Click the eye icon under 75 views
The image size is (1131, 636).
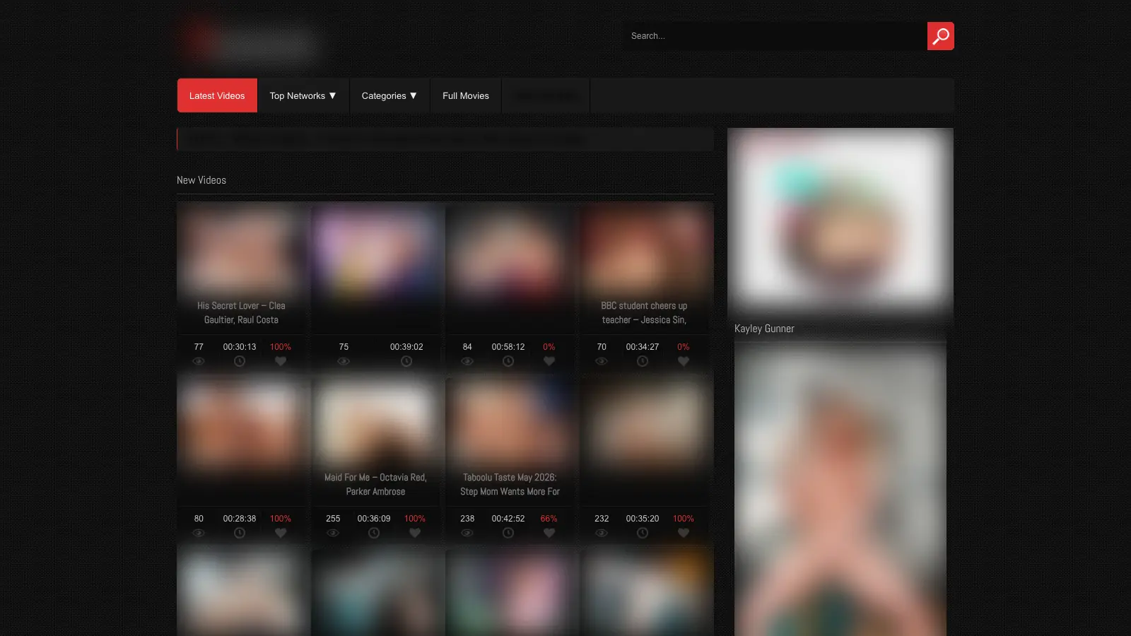coord(344,361)
